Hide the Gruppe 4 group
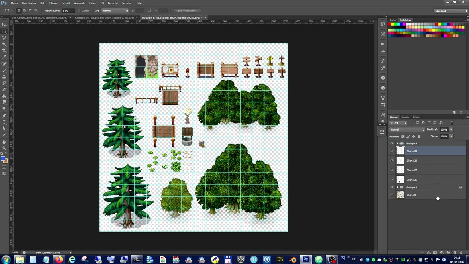 tap(392, 143)
